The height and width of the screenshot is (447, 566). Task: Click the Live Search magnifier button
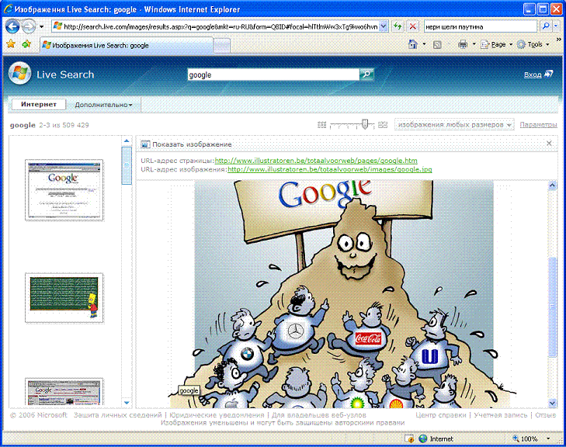pyautogui.click(x=366, y=75)
